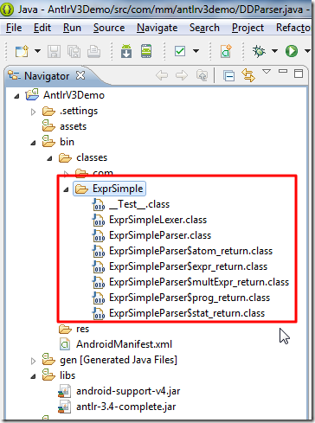Screen dimensions: 315x423
Task: Select ExprSimpleParser$atom_return.class file
Action: coord(190,251)
